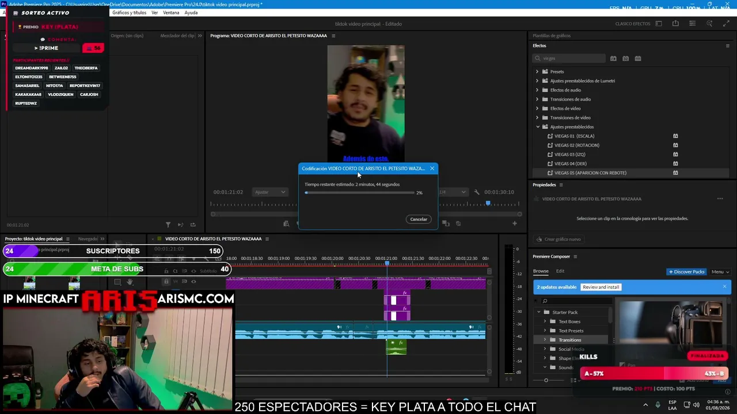Select the VIEGAS 02 (ROTACION) preset
737x414 pixels.
[x=576, y=145]
